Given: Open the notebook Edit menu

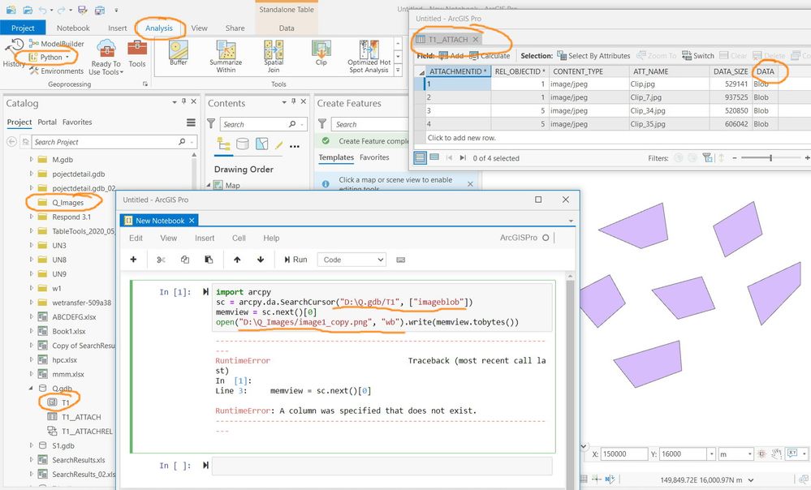Looking at the screenshot, I should [136, 238].
